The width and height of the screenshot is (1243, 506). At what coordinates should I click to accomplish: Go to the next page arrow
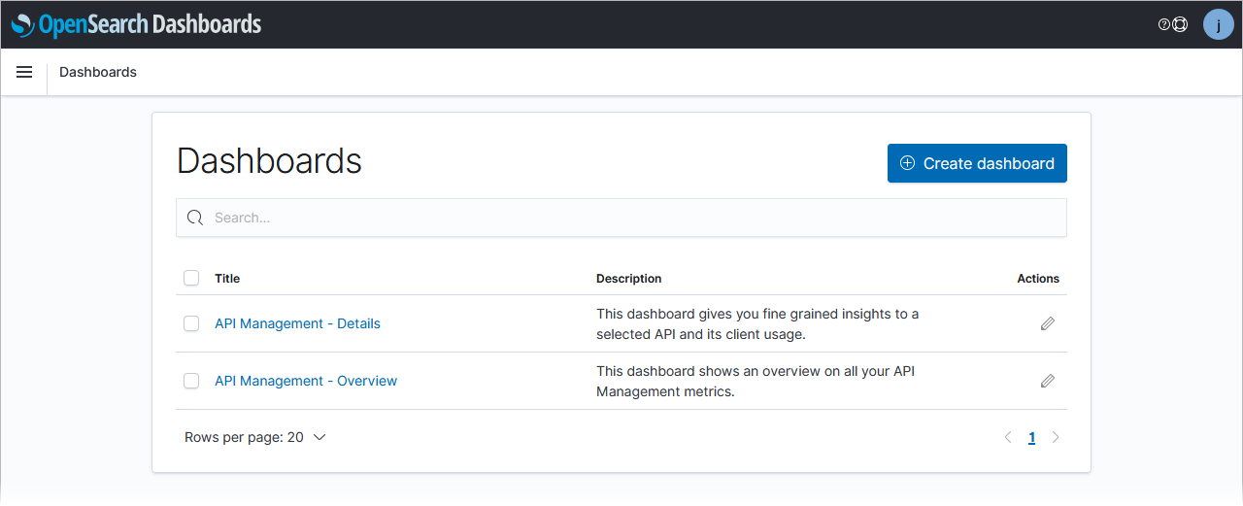pos(1056,438)
